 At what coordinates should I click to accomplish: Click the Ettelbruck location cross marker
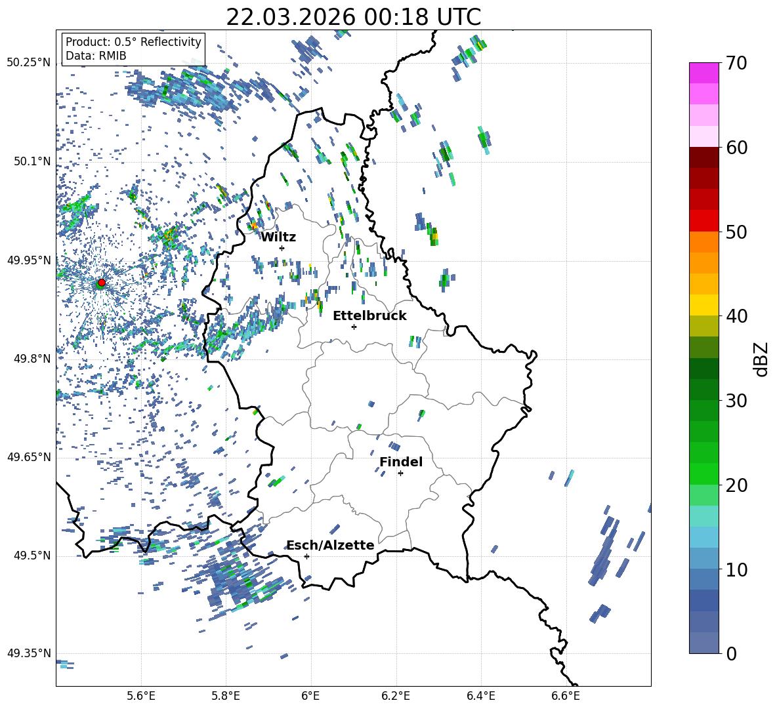[x=354, y=327]
